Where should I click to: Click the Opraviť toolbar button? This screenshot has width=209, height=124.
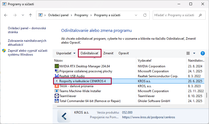pyautogui.click(x=124, y=53)
